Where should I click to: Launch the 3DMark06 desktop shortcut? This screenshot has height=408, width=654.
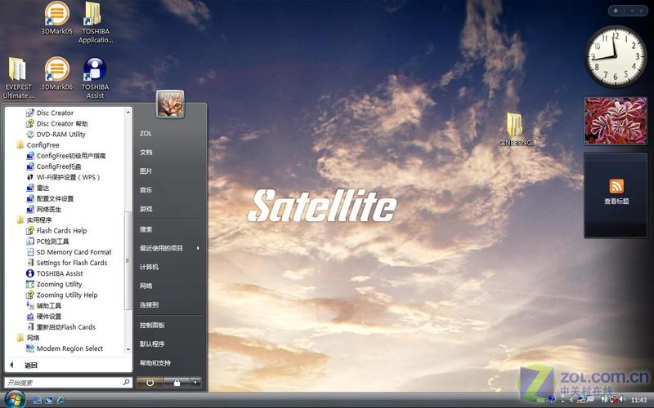click(x=56, y=73)
